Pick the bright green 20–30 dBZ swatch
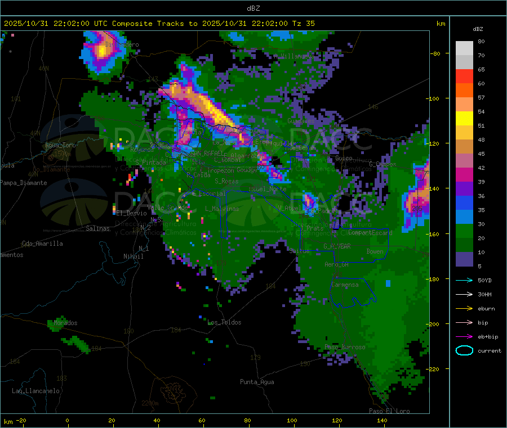Viewport: 507px width, 428px height. (x=464, y=231)
